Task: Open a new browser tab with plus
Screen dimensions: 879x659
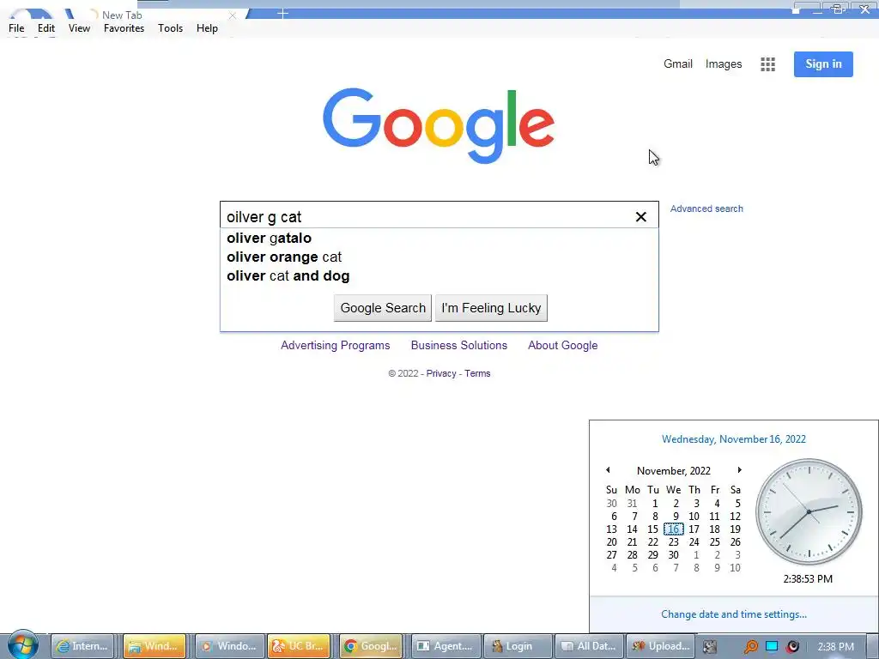Action: pos(282,14)
